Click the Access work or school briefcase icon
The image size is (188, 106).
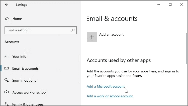click(7, 92)
